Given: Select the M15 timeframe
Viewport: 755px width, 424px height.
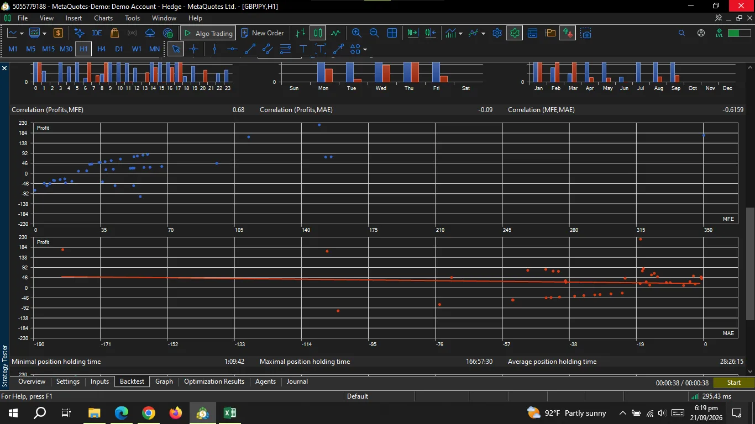Looking at the screenshot, I should coord(48,49).
